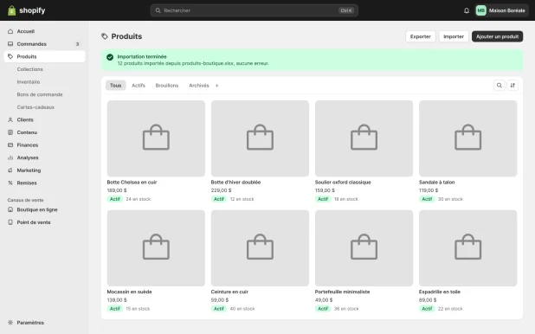
Task: Click Actif badge of Sandale à talon
Action: [x=427, y=199]
